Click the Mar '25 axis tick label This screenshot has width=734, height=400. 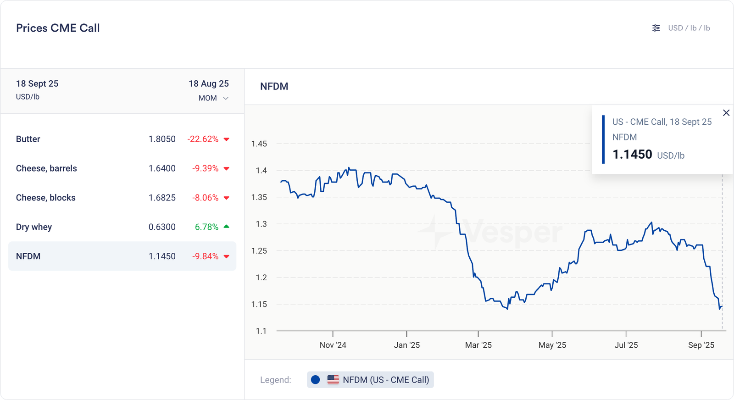(478, 345)
